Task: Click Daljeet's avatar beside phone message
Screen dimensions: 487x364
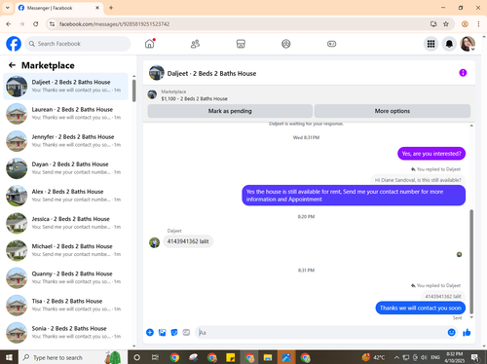Action: pyautogui.click(x=154, y=242)
